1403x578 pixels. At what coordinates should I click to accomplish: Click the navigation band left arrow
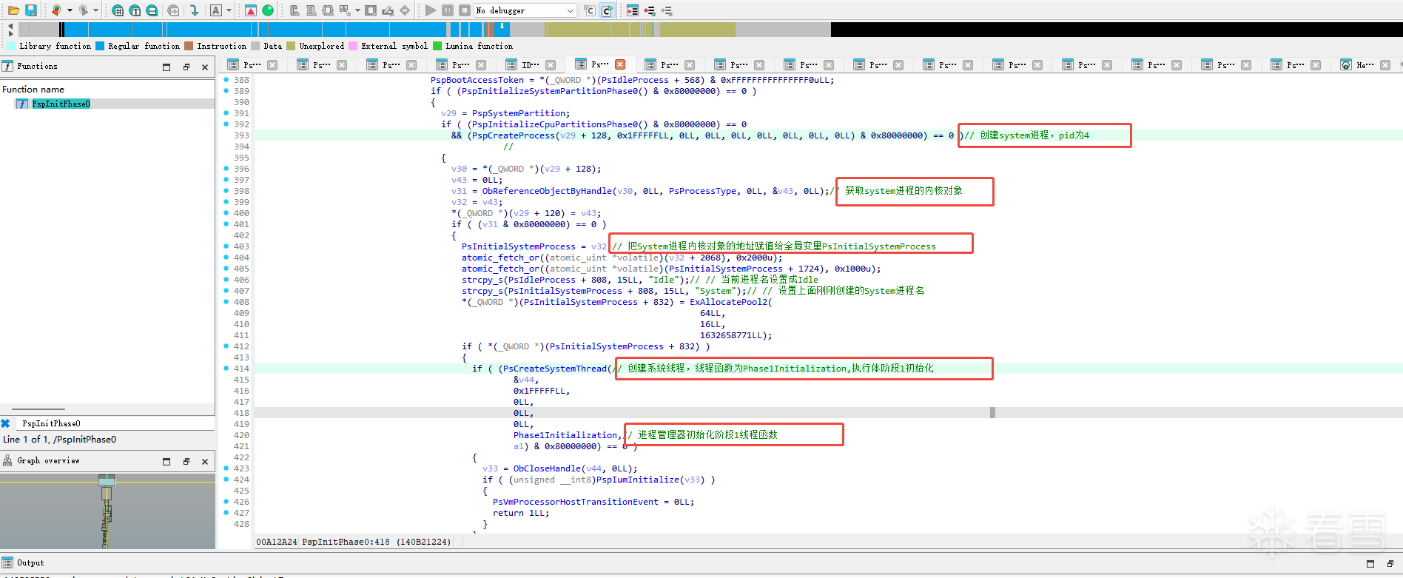point(10,26)
